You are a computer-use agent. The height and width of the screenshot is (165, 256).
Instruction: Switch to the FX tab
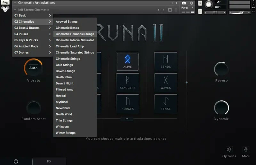pyautogui.click(x=49, y=161)
